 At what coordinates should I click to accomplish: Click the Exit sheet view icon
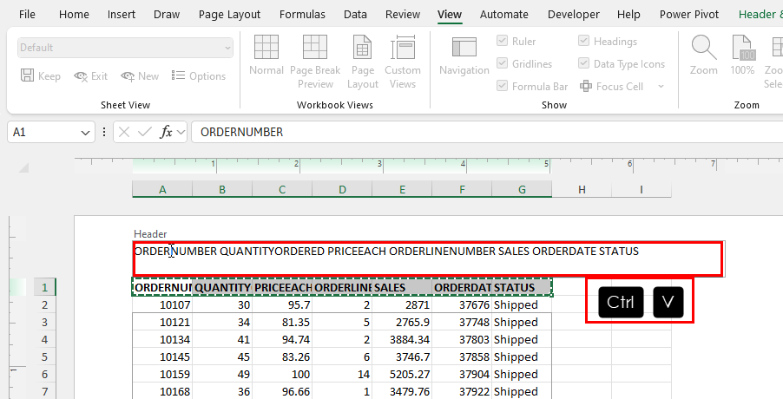tap(80, 76)
